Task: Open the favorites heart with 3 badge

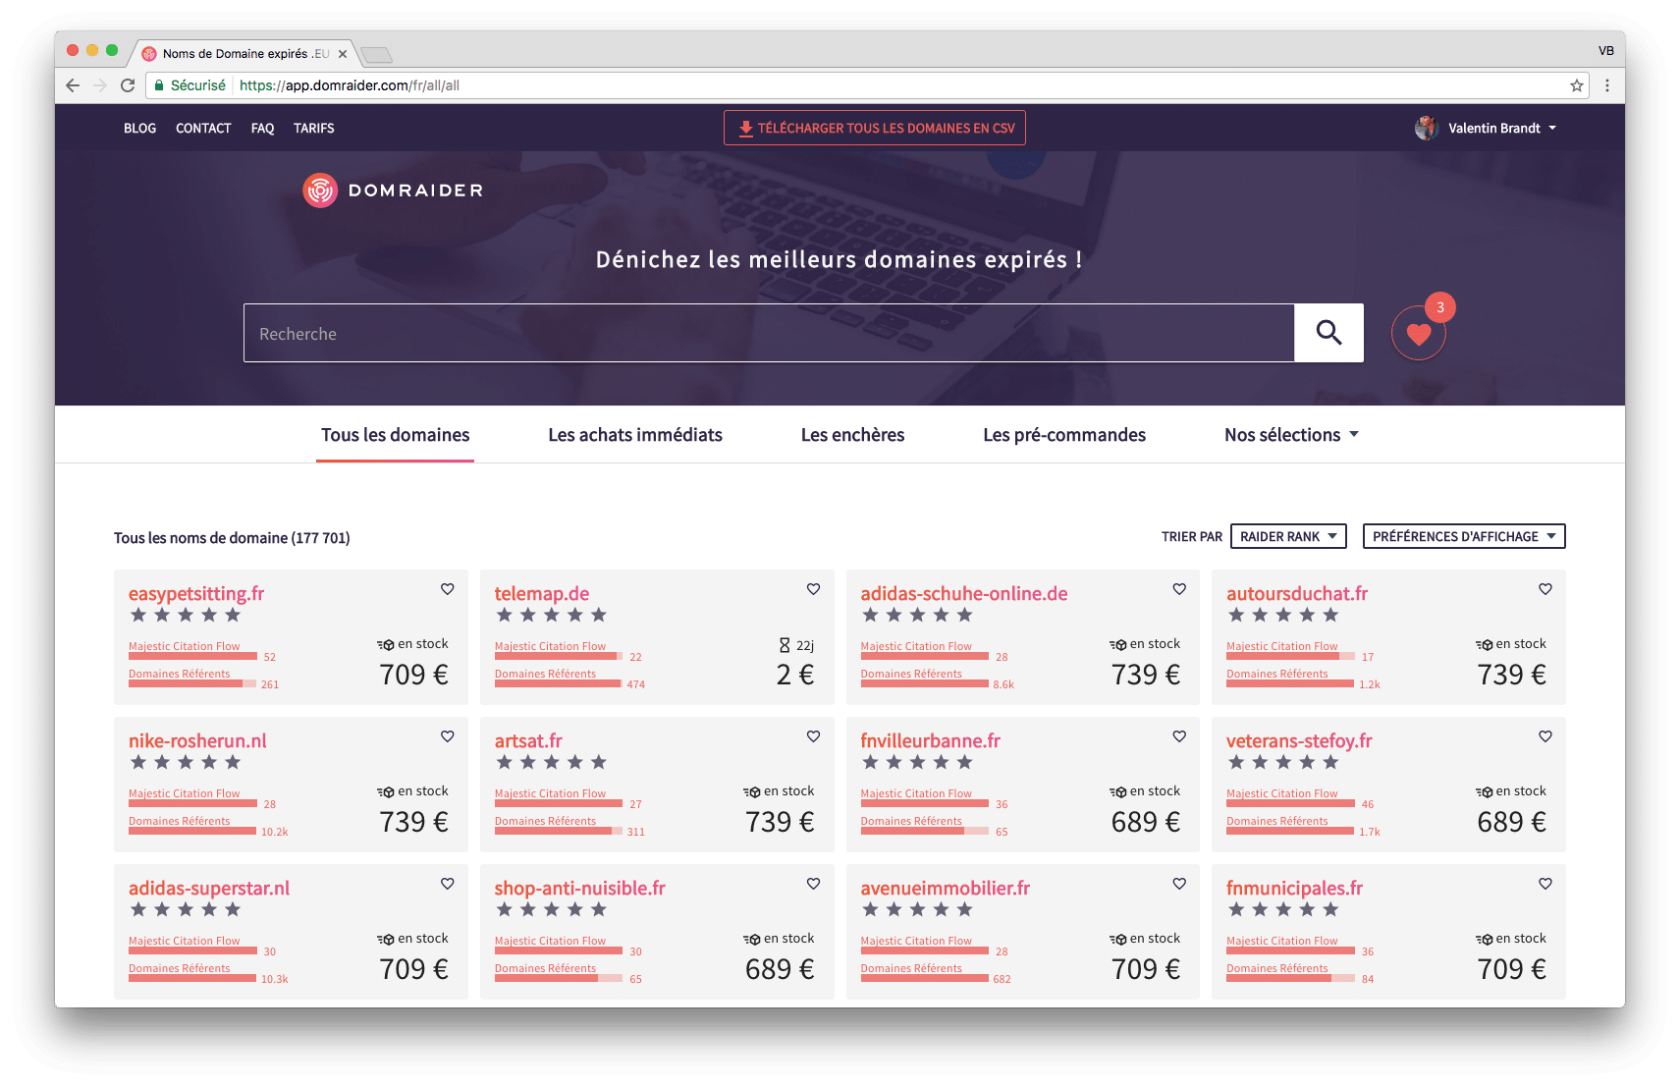Action: (x=1419, y=334)
